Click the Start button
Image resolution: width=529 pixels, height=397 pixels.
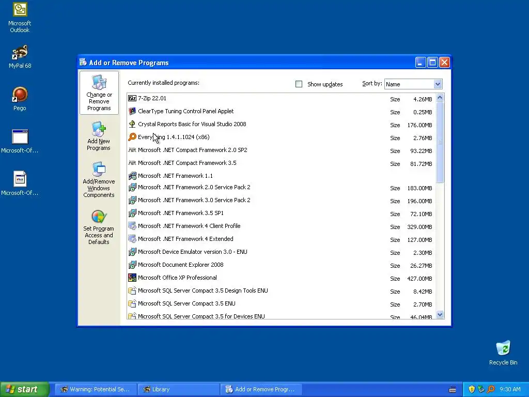coord(25,389)
